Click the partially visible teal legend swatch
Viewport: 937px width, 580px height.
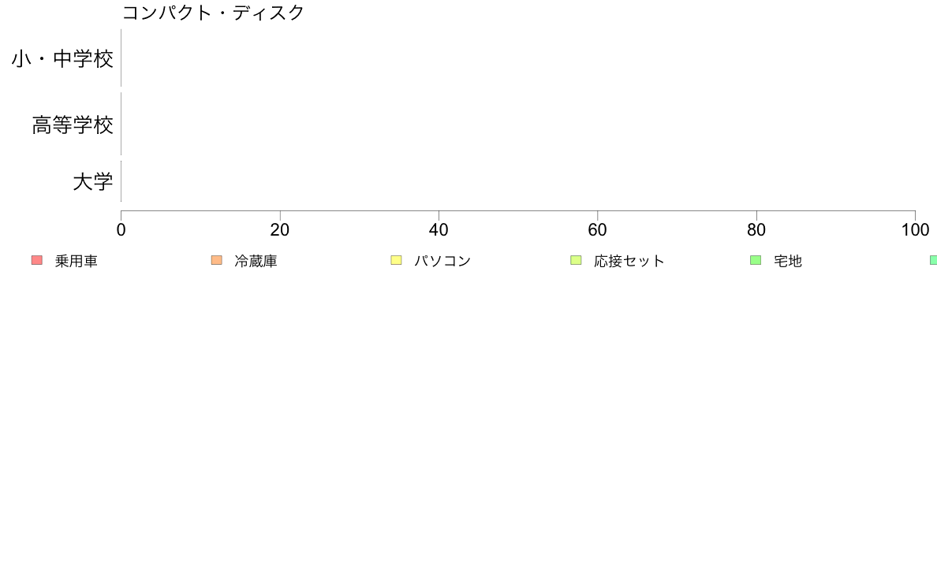pos(933,260)
